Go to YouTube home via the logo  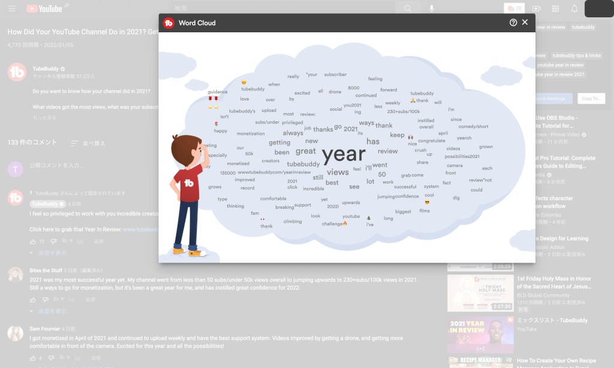[44, 8]
